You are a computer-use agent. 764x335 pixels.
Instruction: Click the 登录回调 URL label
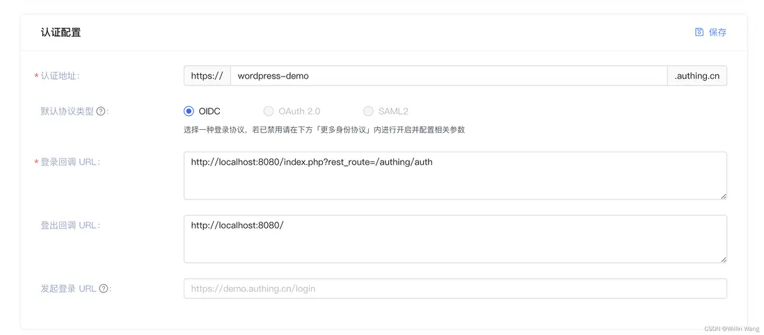coord(71,162)
